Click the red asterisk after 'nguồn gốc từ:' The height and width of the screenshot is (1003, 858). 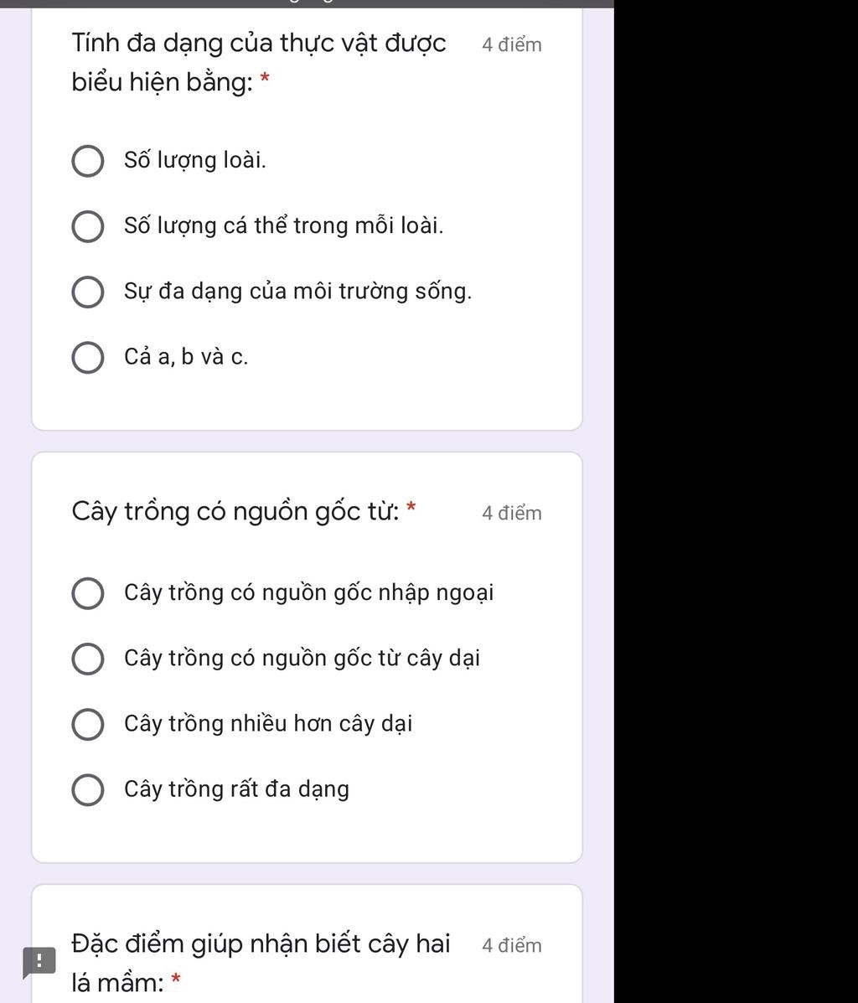click(411, 508)
